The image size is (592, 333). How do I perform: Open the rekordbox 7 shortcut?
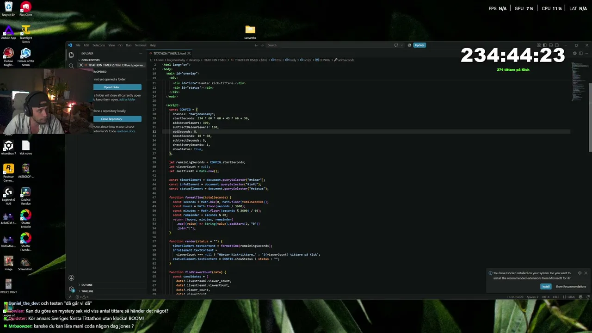click(x=8, y=148)
